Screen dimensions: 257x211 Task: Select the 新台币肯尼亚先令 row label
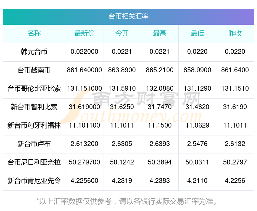pyautogui.click(x=34, y=181)
